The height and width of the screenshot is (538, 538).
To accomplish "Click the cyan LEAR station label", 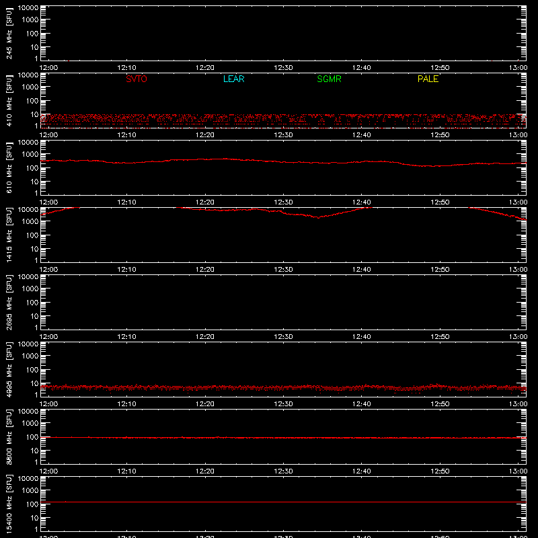I will click(x=233, y=79).
